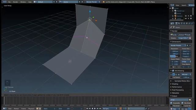
Task: Switch to Render Layers properties tab
Action: click(x=179, y=23)
